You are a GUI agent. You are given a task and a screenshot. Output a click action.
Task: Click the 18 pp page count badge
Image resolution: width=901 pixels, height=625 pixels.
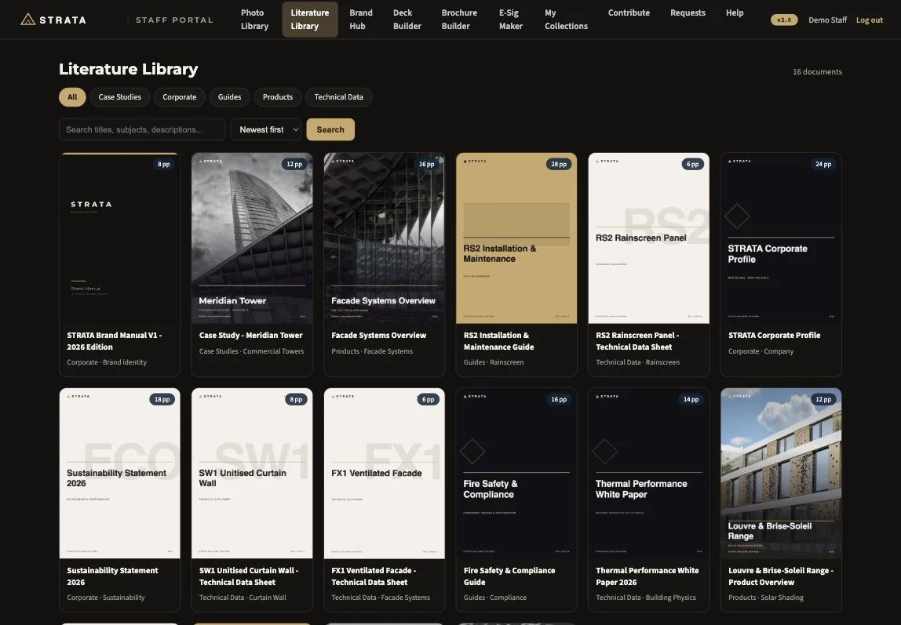pos(162,399)
